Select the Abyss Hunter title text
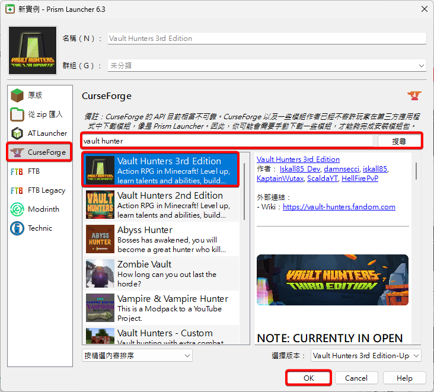Image resolution: width=434 pixels, height=392 pixels. click(x=145, y=230)
